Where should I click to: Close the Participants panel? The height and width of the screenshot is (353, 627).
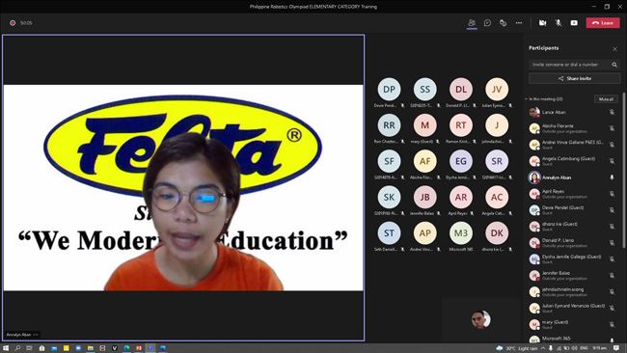tap(614, 49)
